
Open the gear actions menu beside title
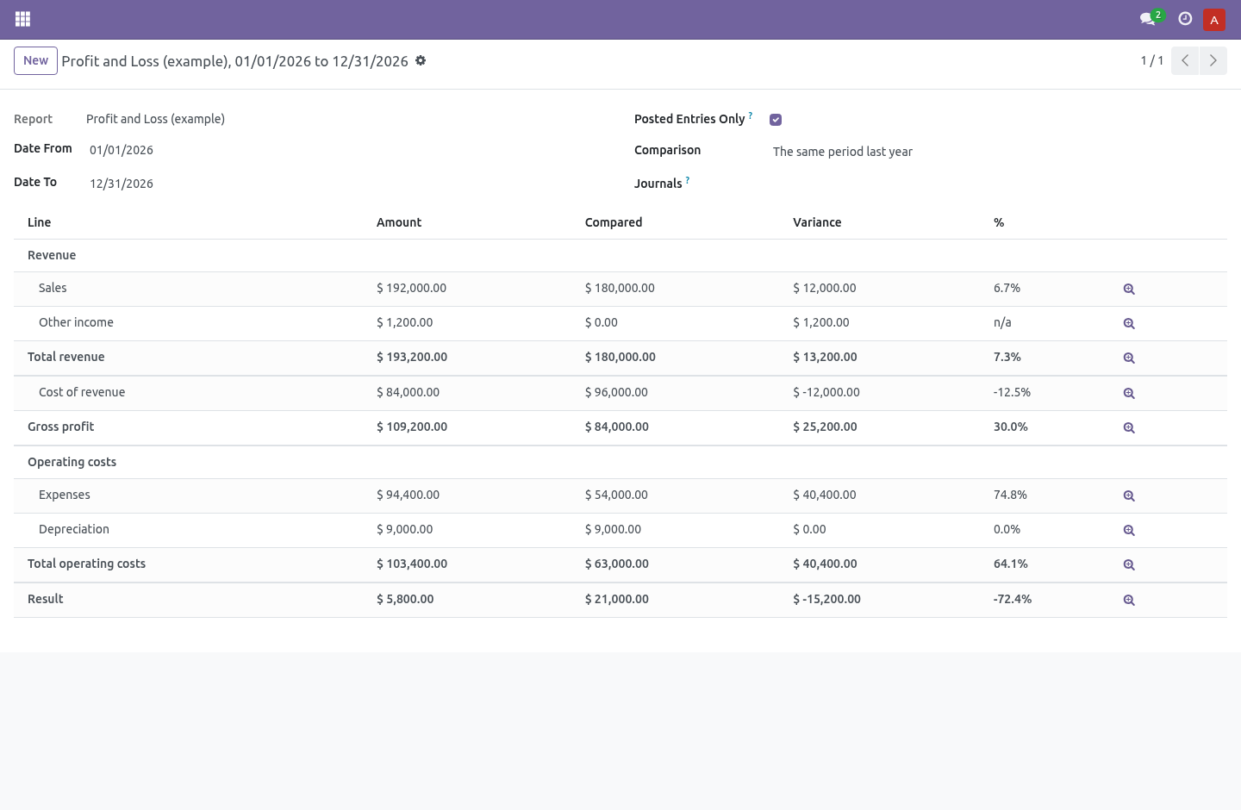pos(421,61)
